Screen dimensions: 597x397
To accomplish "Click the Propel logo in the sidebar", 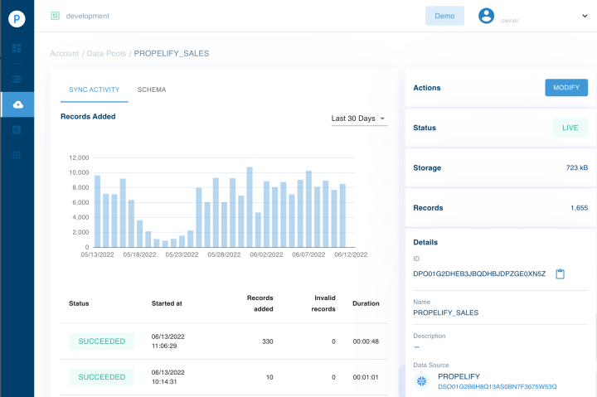I will tap(17, 19).
